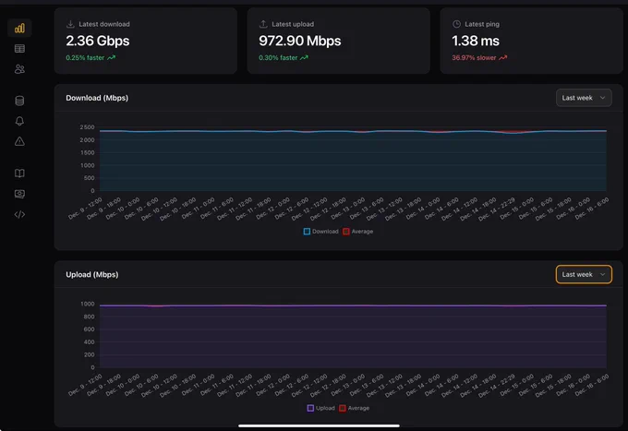Image resolution: width=628 pixels, height=431 pixels.
Task: Click the download chart area plot
Action: point(353,161)
